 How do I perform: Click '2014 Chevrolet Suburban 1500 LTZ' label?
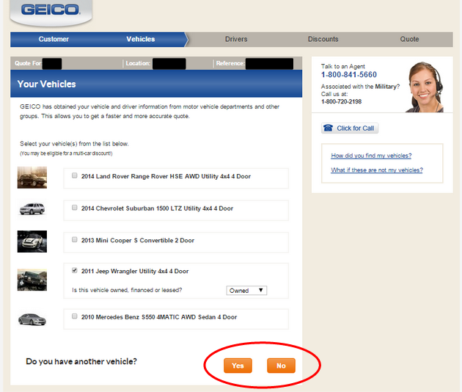point(157,208)
